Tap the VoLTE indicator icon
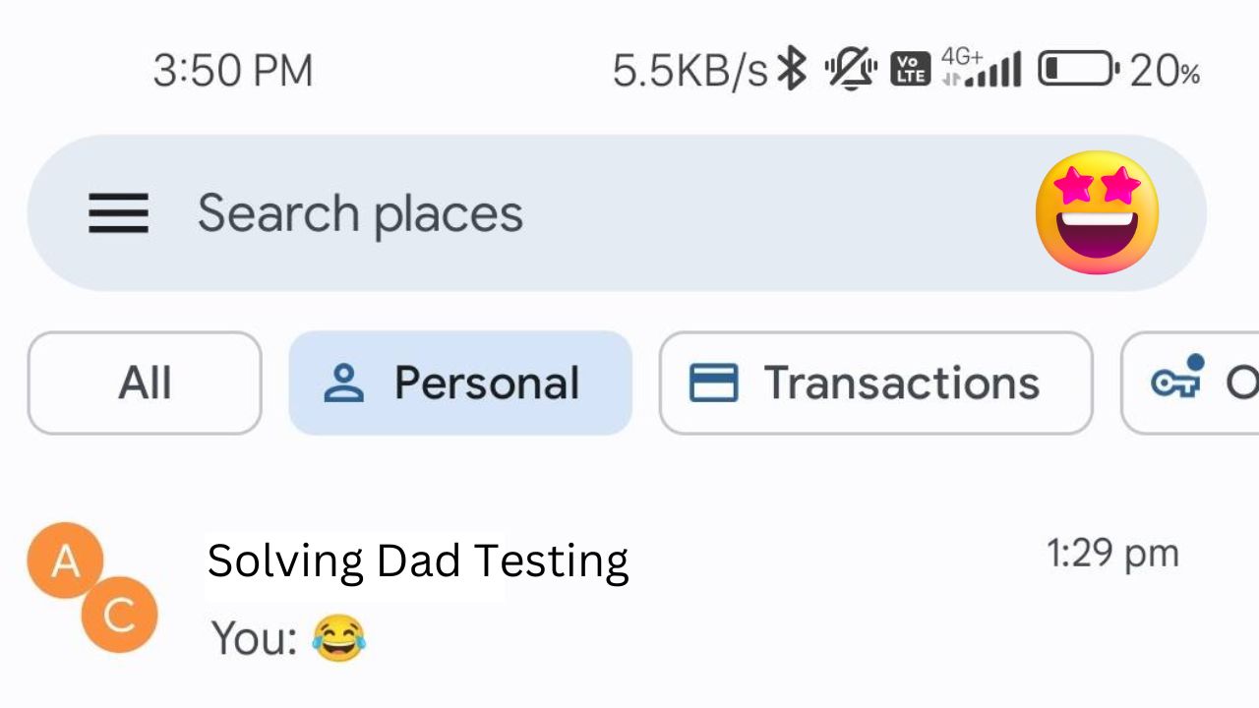Viewport: 1259px width, 708px height. 910,70
